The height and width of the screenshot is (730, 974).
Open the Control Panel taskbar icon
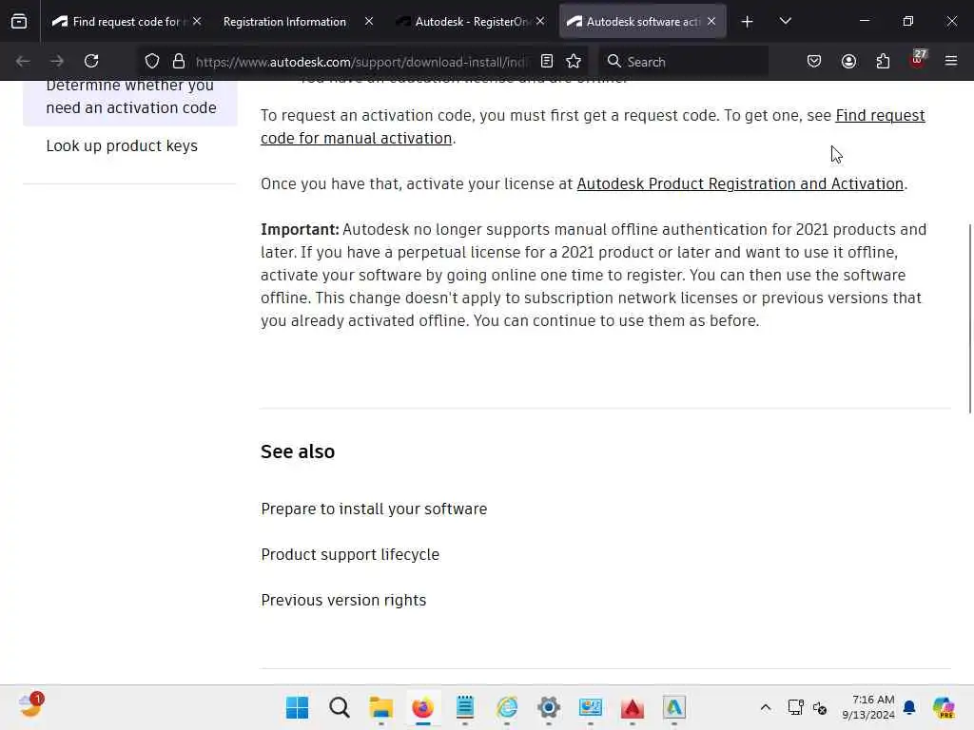[x=590, y=707]
